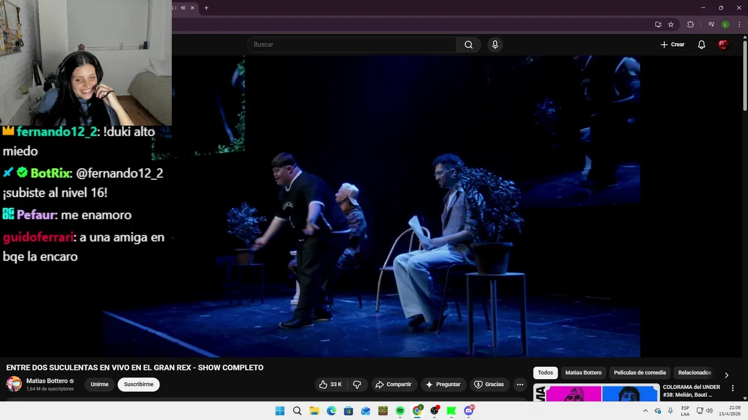
Task: Open Microsoft Edge from the taskbar
Action: click(x=331, y=411)
